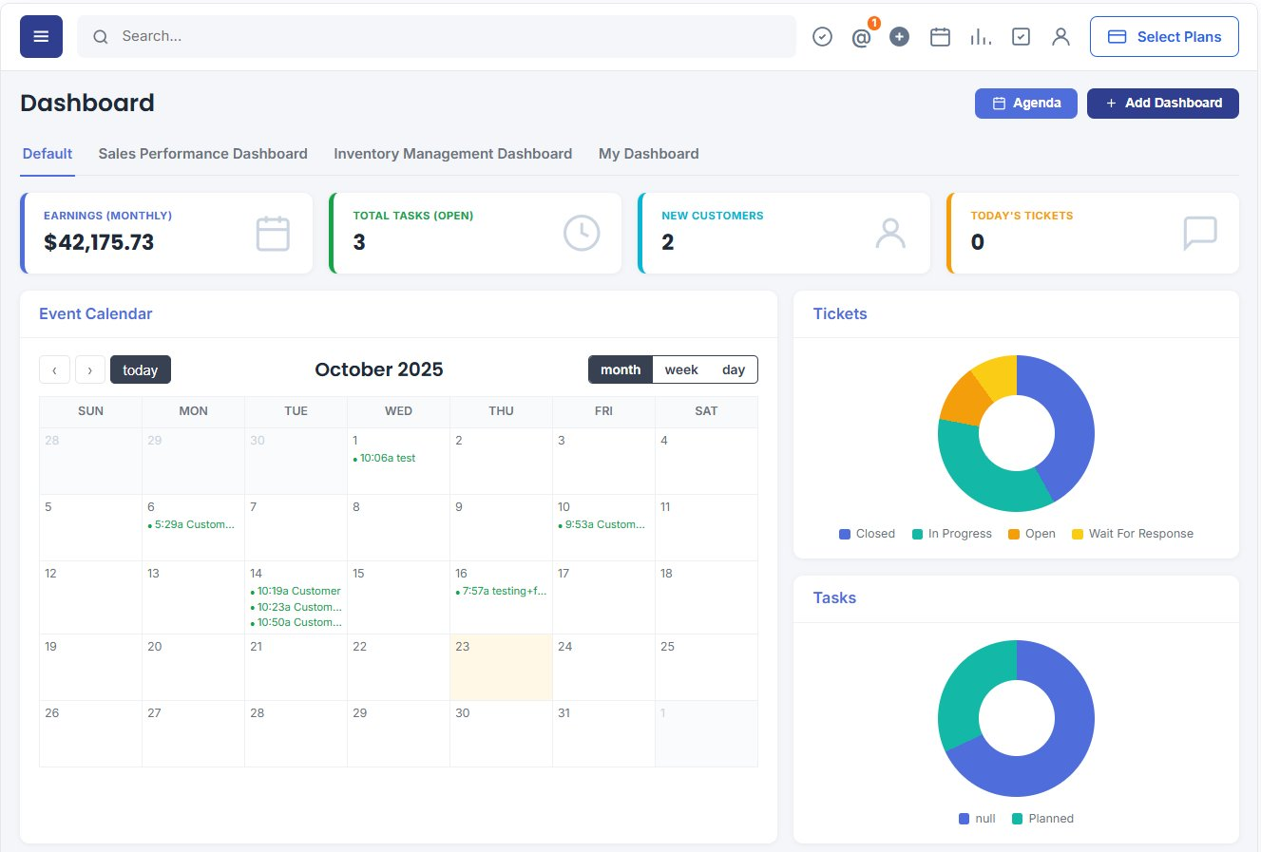The height and width of the screenshot is (852, 1261).
Task: Open the 10:06a test calendar event
Action: 385,458
